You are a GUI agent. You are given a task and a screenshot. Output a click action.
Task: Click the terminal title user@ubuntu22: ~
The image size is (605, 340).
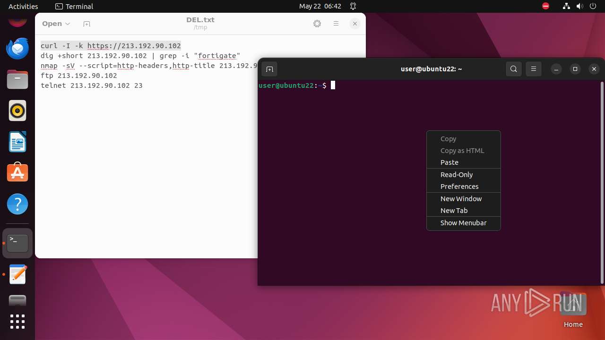(x=432, y=69)
